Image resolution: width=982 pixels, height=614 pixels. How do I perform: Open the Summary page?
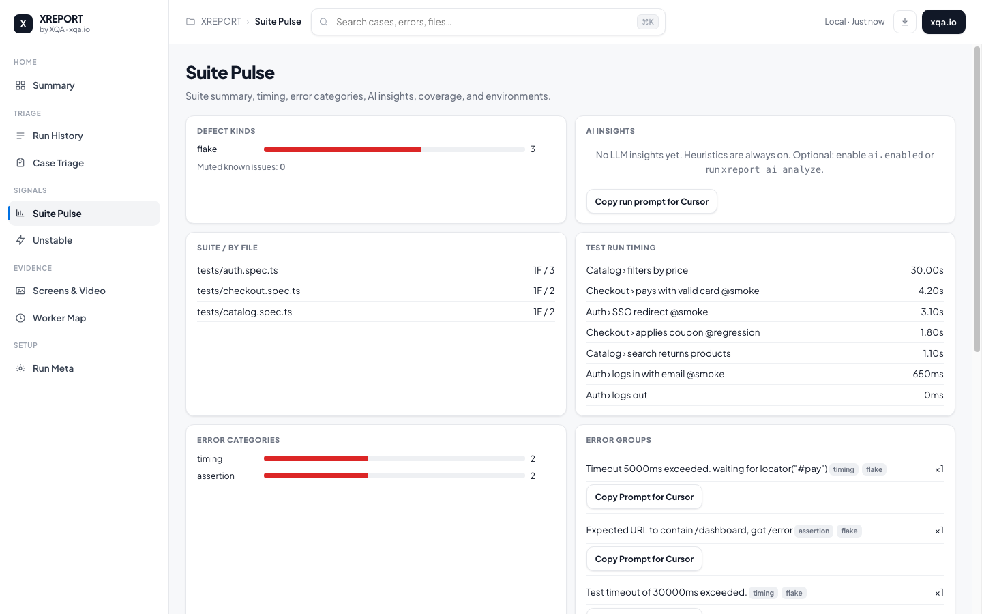(x=85, y=85)
